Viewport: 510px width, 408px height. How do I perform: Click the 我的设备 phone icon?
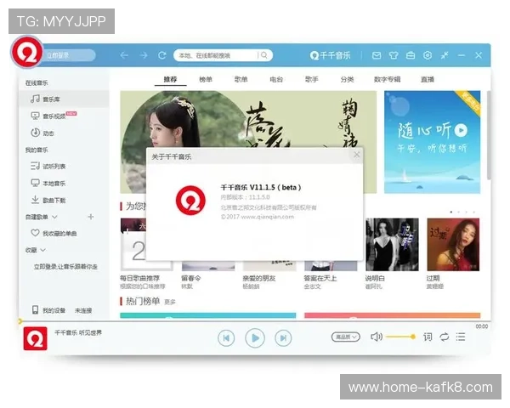(35, 309)
